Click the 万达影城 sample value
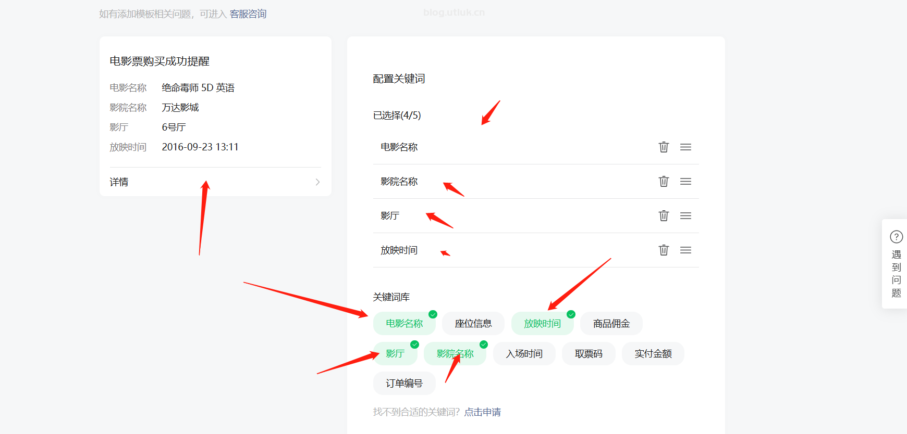Viewport: 907px width, 434px height. (180, 108)
